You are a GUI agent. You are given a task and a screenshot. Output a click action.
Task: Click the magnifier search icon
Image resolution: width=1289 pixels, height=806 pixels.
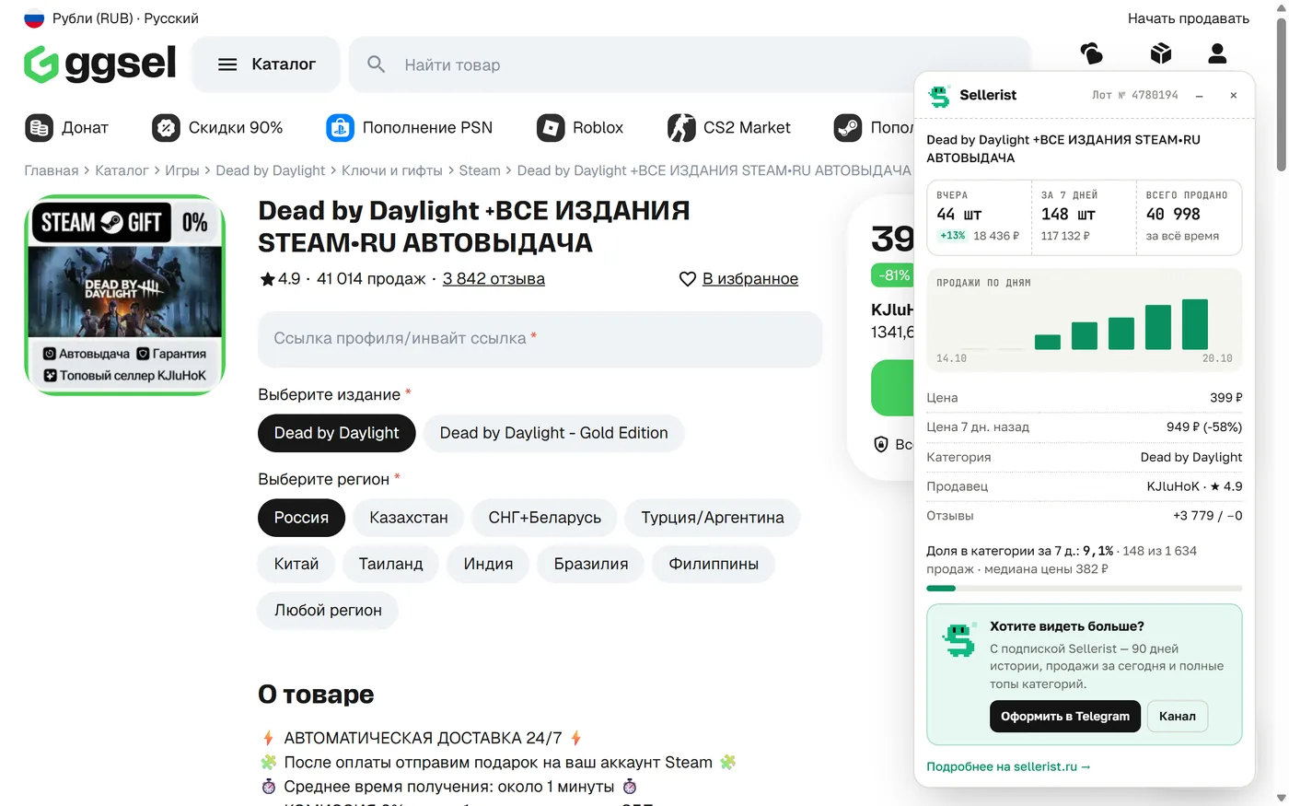pyautogui.click(x=376, y=64)
